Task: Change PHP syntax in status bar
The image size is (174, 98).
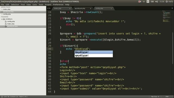Action: click(167, 97)
